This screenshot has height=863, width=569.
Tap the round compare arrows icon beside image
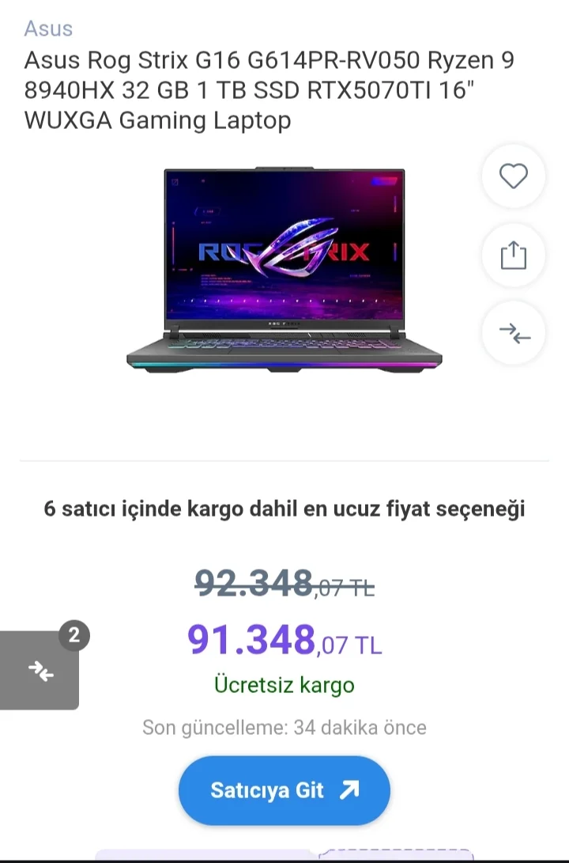point(514,333)
